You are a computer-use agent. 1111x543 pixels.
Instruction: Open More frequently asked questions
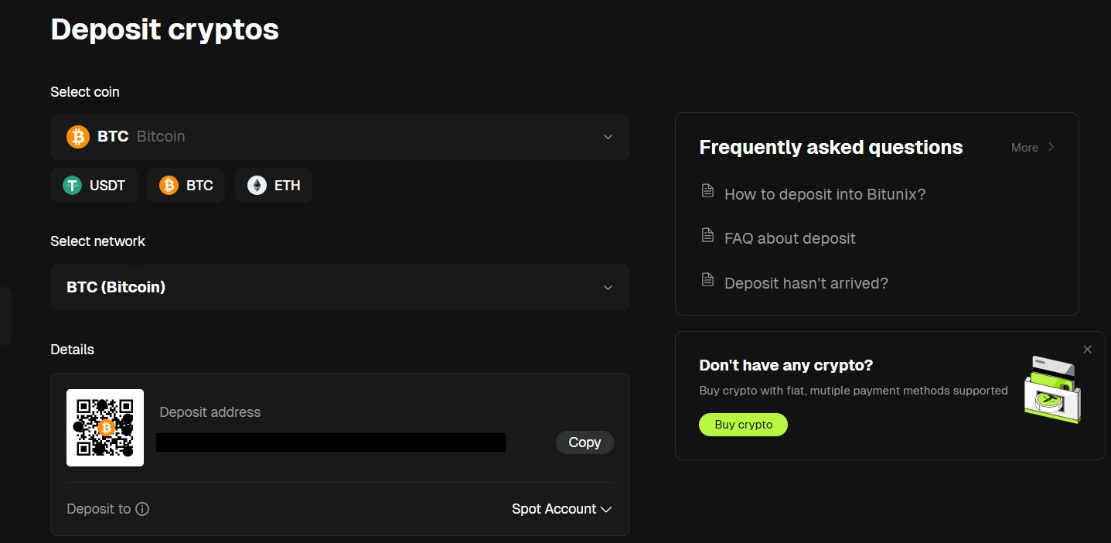pos(1032,148)
